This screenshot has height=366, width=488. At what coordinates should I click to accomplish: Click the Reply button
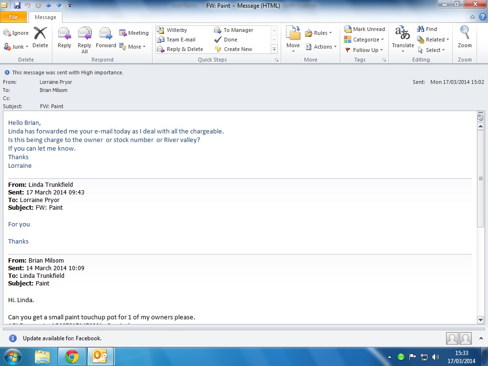[64, 38]
